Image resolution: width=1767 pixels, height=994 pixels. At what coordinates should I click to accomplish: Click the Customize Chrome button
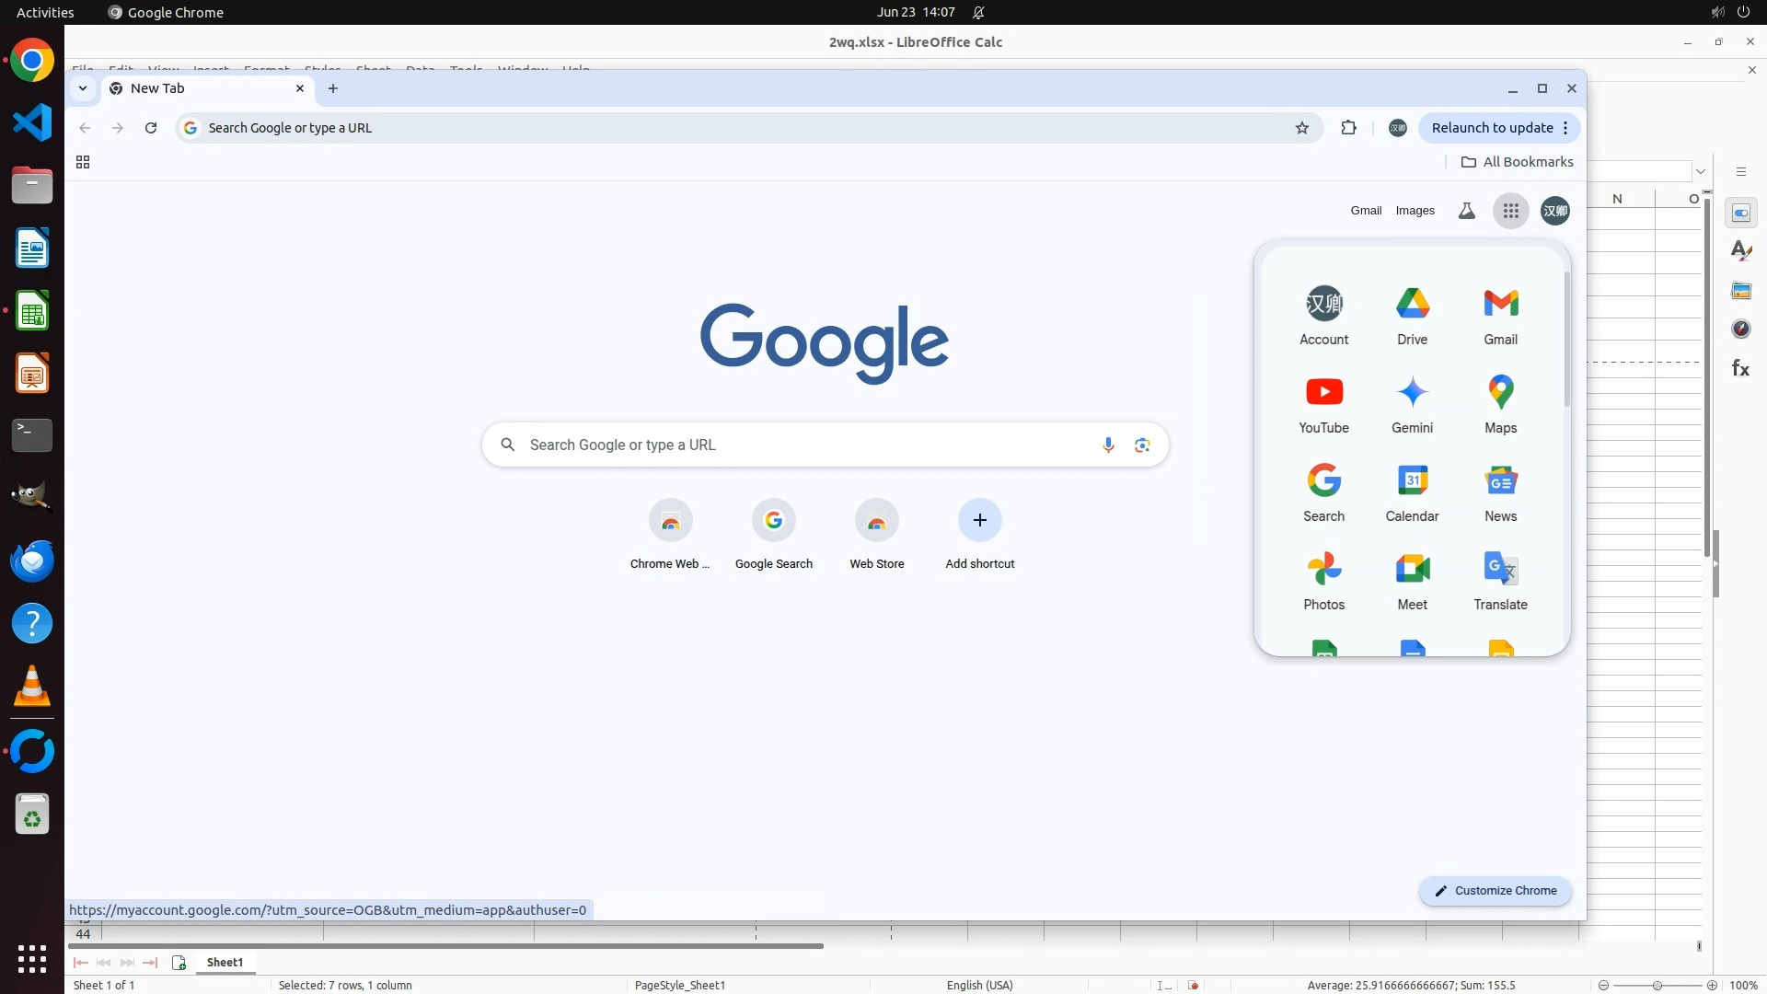1495,890
